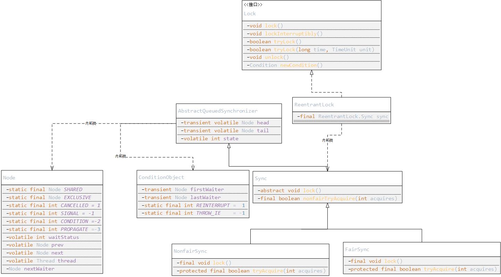Click the ConditionObject class title
Image resolution: width=501 pixels, height=277 pixels.
point(161,177)
